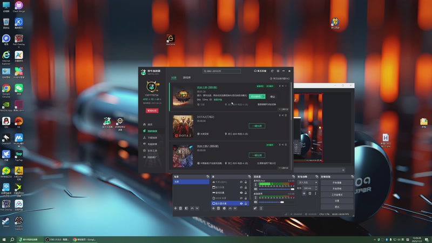Open dropdown below the OBS preview area
Viewport: 432px width, 243px height.
[343, 170]
